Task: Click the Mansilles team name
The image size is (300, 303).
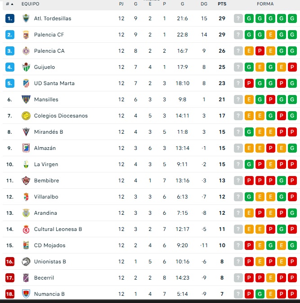Action: click(x=46, y=99)
